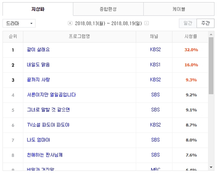Switch to daily (일간) ratings view

(188, 23)
